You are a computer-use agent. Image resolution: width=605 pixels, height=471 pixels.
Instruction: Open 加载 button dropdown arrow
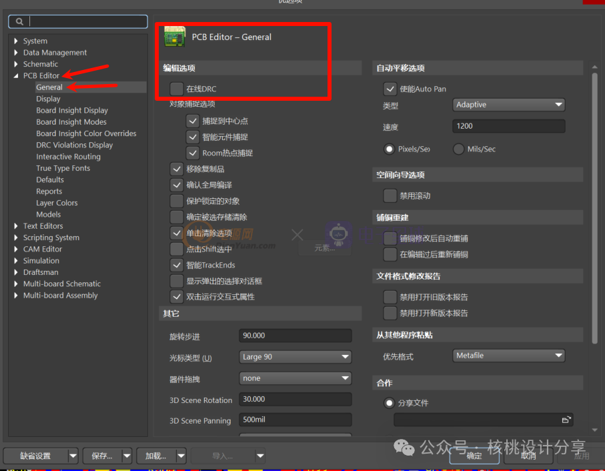coord(181,456)
